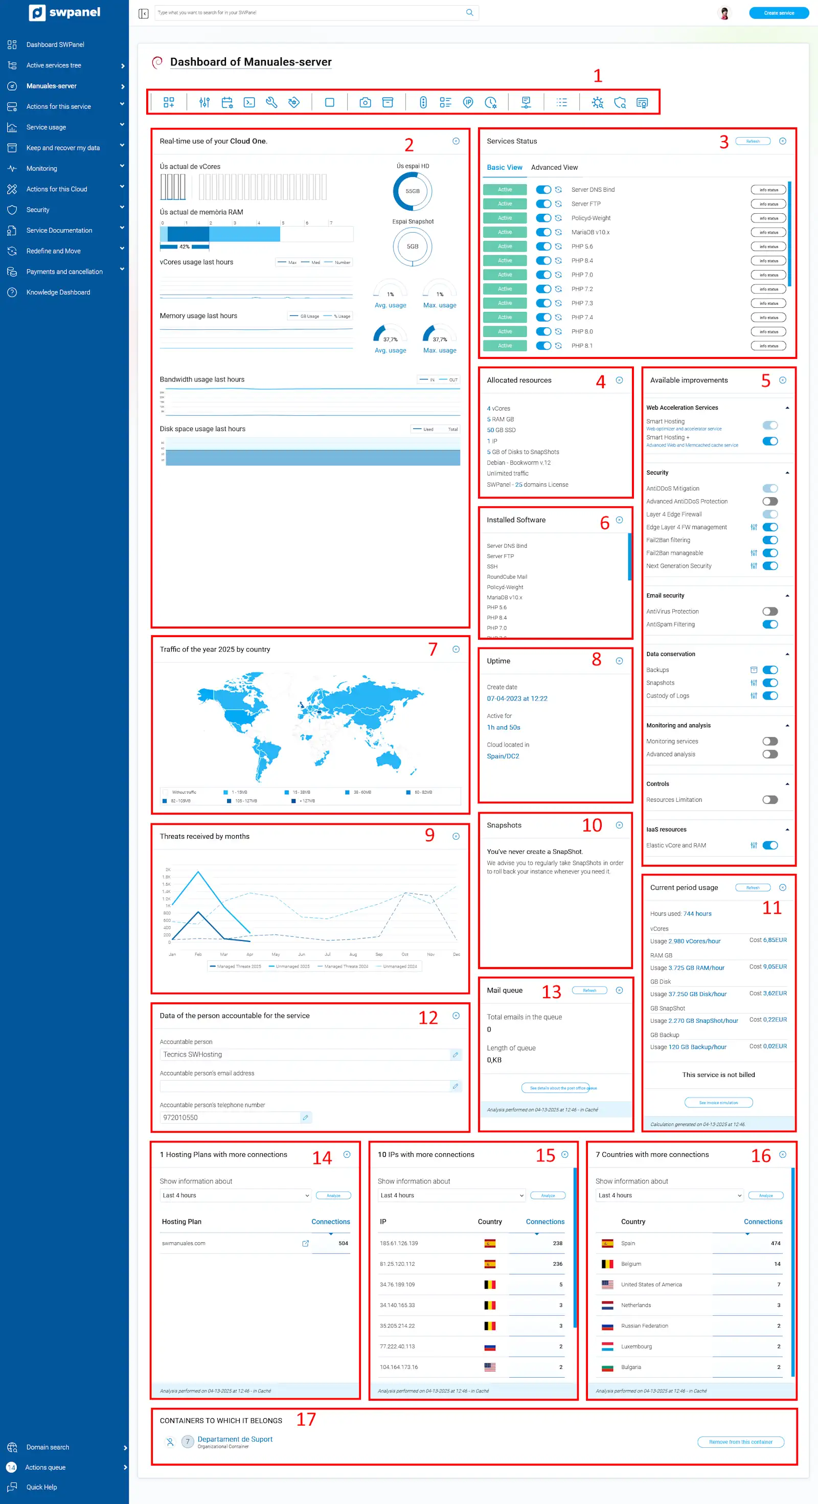
Task: Click the archive box backup icon in toolbar
Action: (x=387, y=103)
